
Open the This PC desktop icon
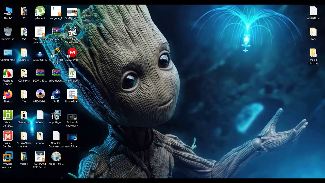pyautogui.click(x=8, y=11)
